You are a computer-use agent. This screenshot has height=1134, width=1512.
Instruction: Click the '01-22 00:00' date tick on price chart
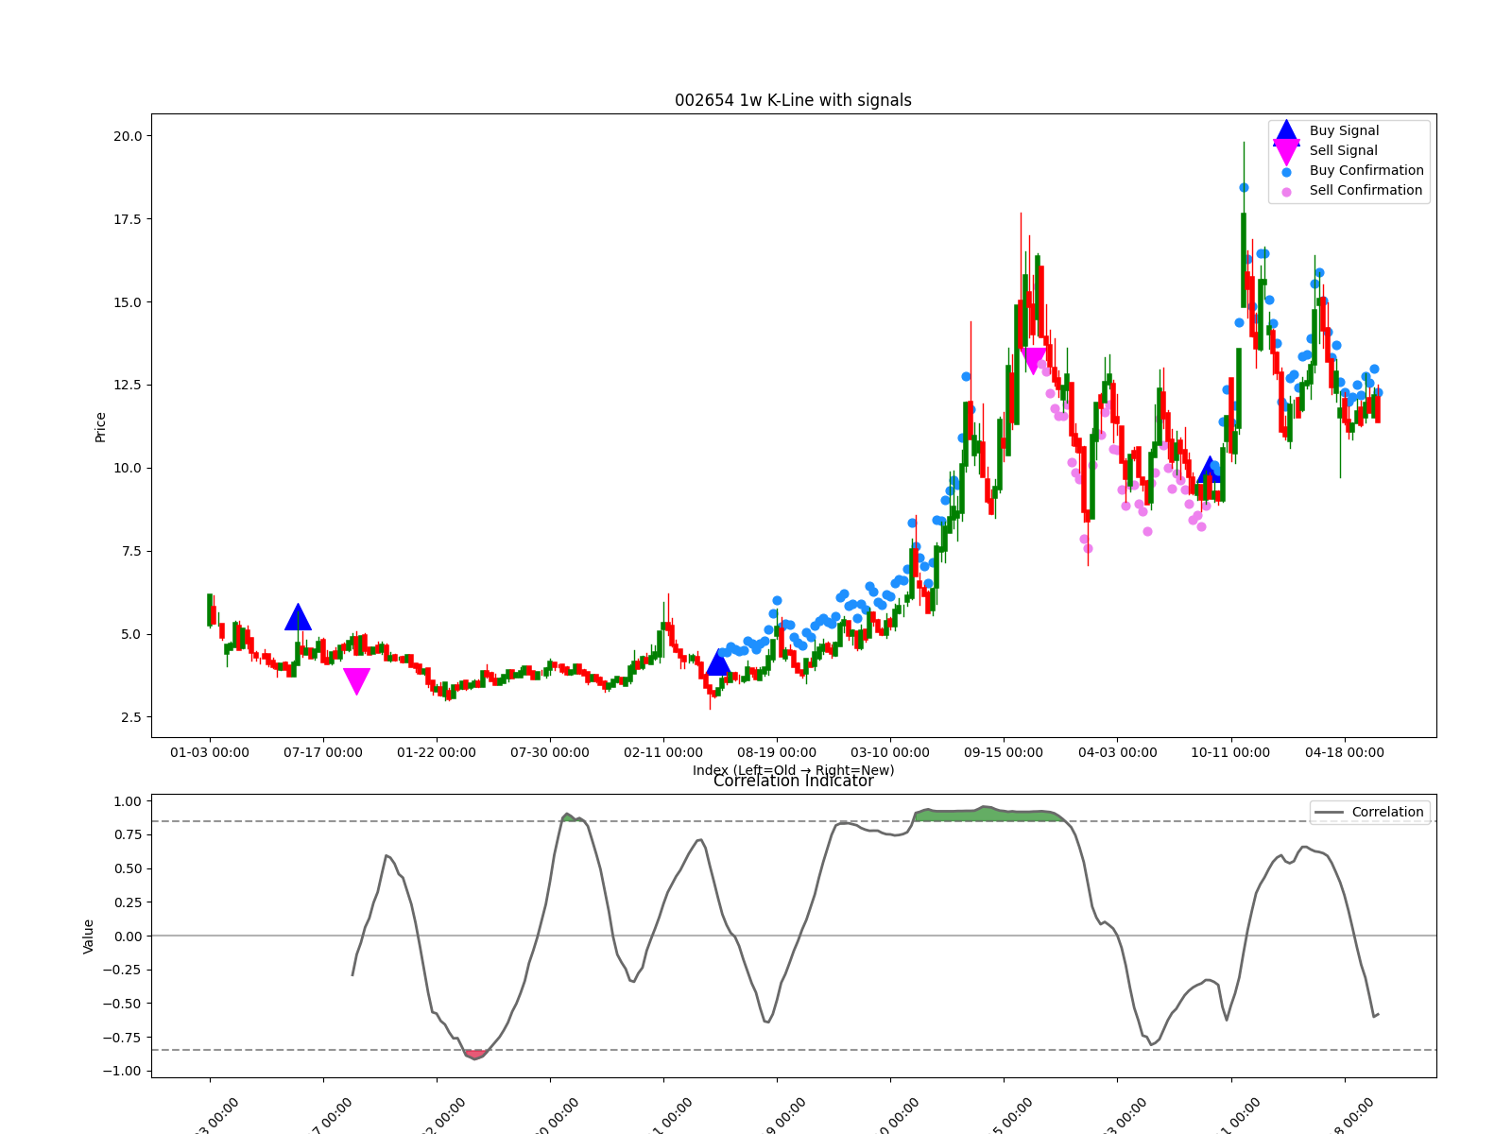pos(437,753)
